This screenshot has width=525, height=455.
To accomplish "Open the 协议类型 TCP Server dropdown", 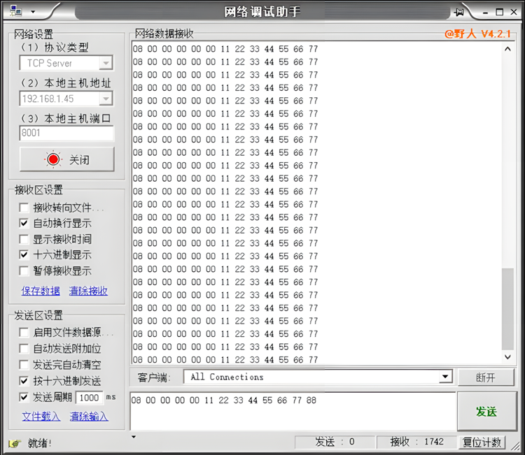I will tap(106, 64).
